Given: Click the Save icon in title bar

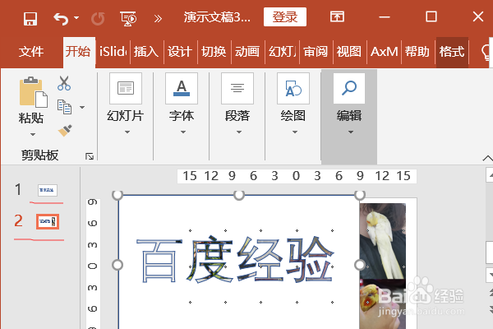Looking at the screenshot, I should 30,19.
